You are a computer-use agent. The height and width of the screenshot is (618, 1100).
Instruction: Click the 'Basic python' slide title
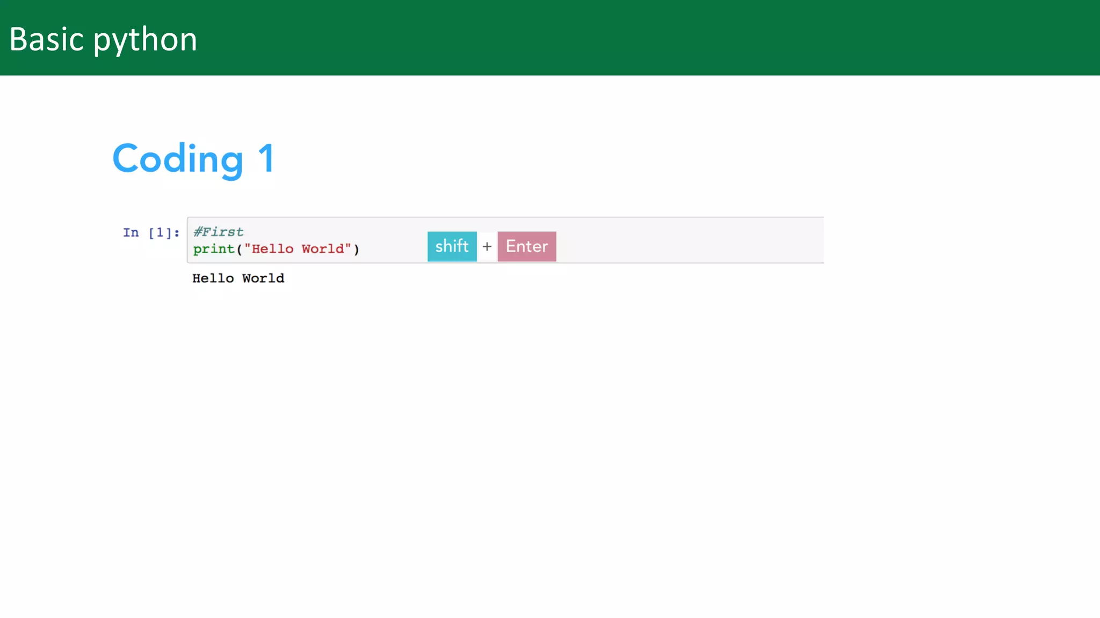[x=103, y=40]
